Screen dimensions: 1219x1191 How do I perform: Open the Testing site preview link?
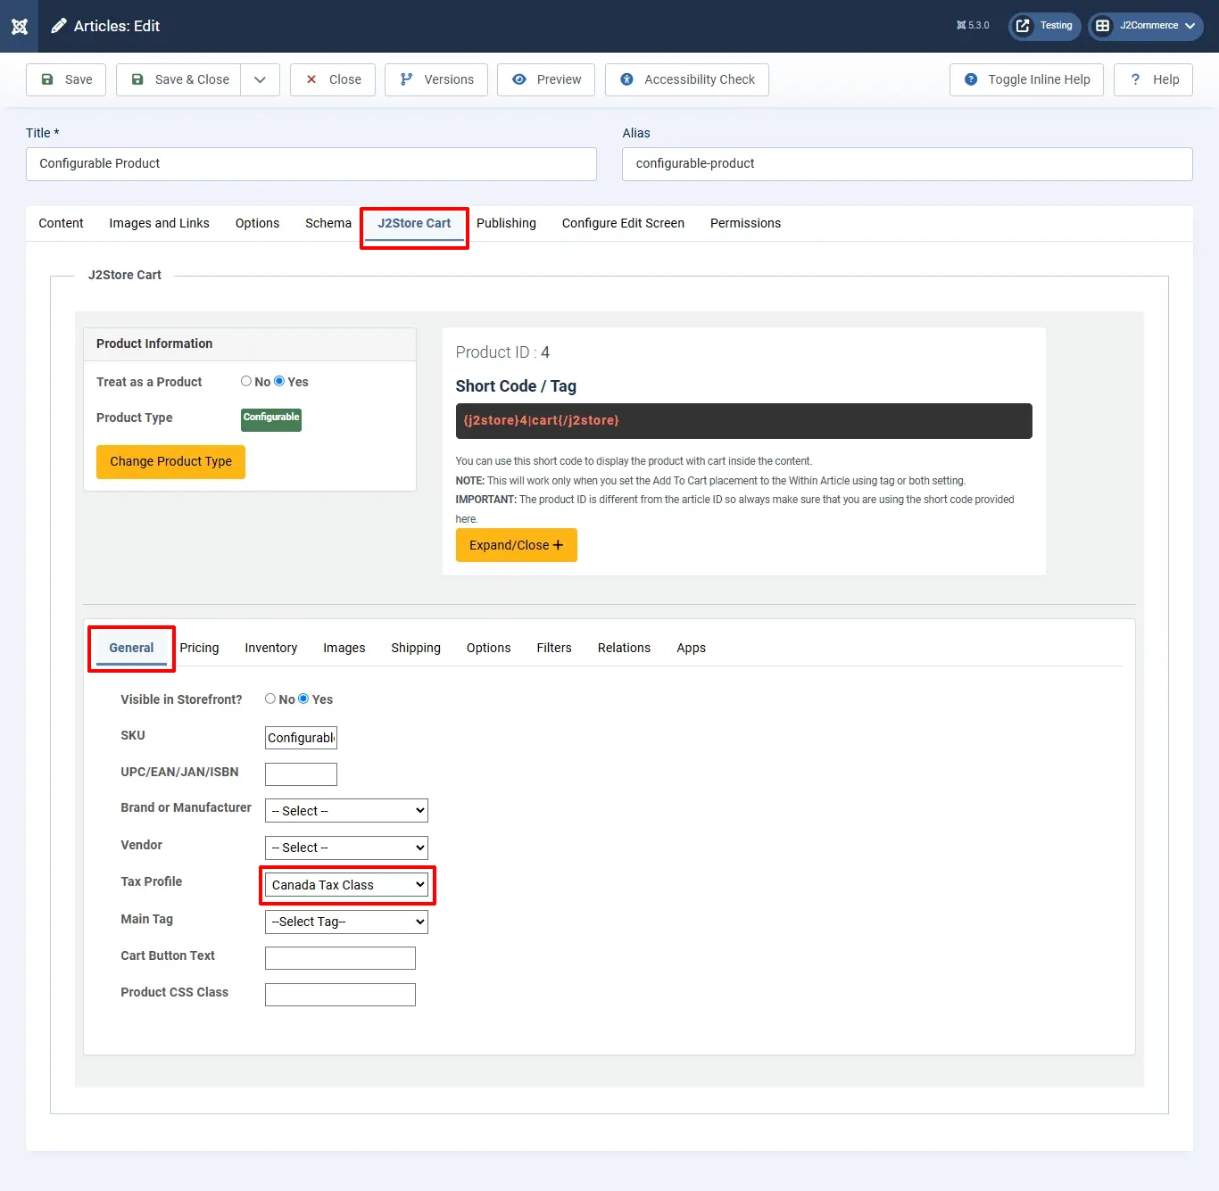point(1044,26)
